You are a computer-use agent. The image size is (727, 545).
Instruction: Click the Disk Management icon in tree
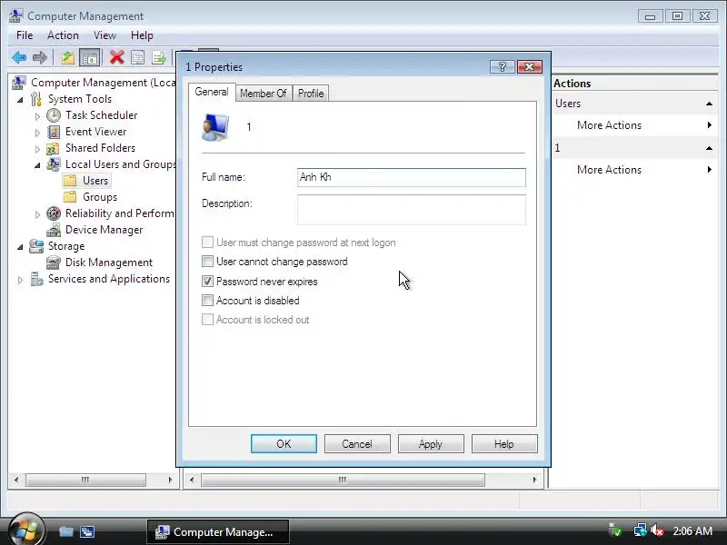[x=54, y=263]
